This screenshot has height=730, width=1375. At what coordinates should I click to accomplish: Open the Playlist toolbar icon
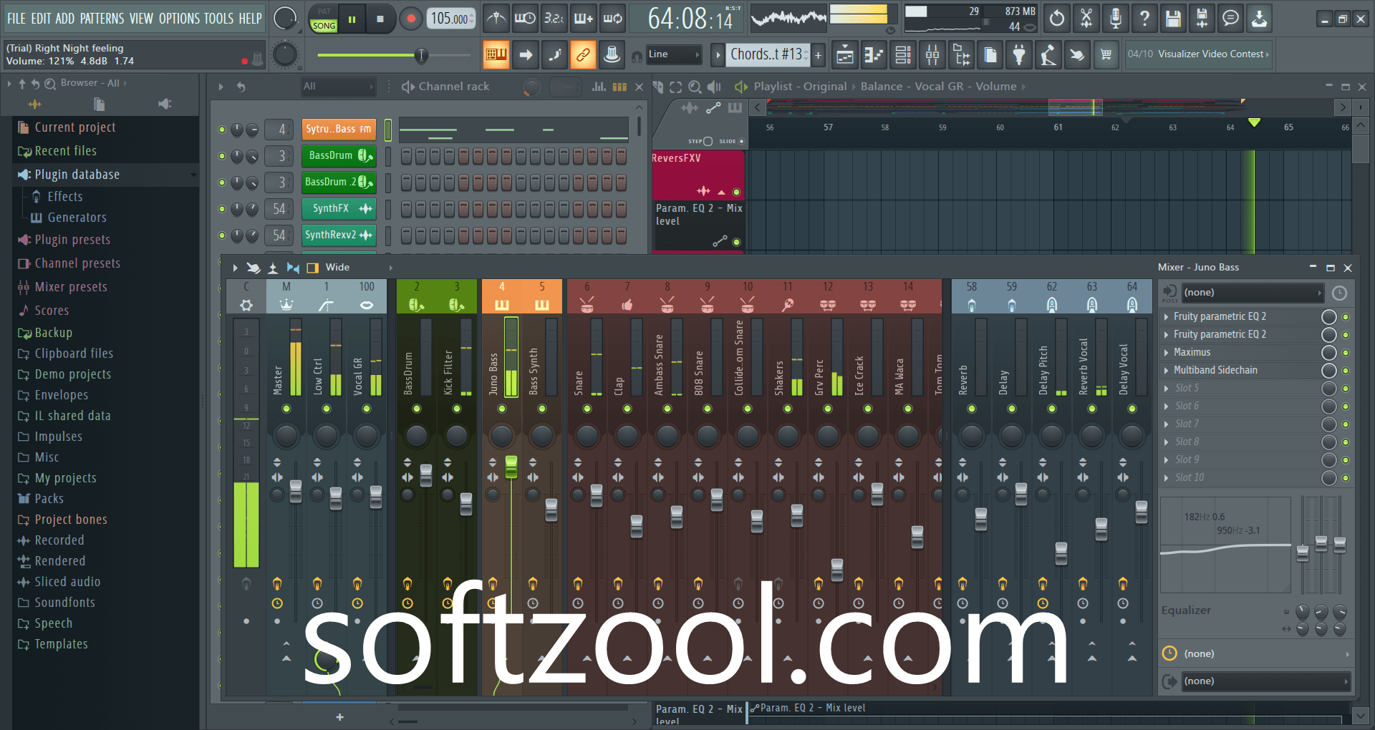tap(845, 54)
